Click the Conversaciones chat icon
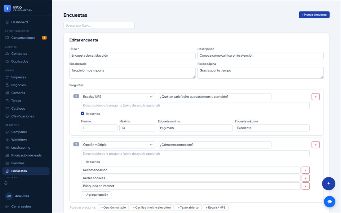Image resolution: width=341 pixels, height=213 pixels. (x=7, y=38)
